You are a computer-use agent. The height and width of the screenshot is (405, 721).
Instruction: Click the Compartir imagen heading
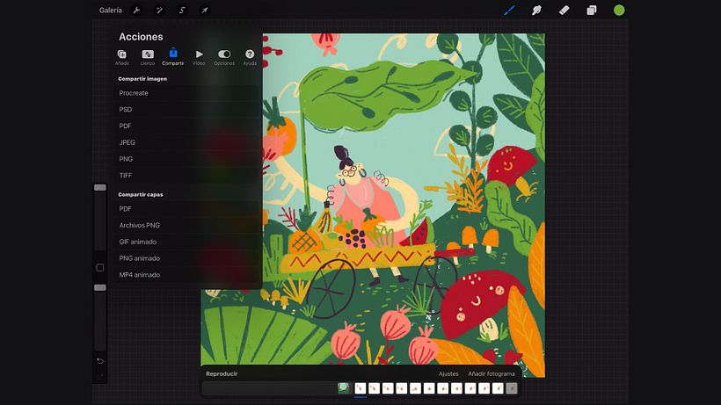point(142,79)
